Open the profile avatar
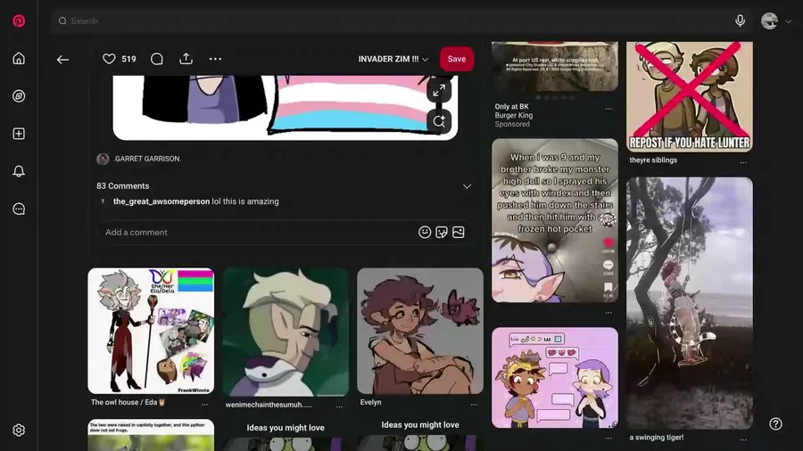 (769, 21)
